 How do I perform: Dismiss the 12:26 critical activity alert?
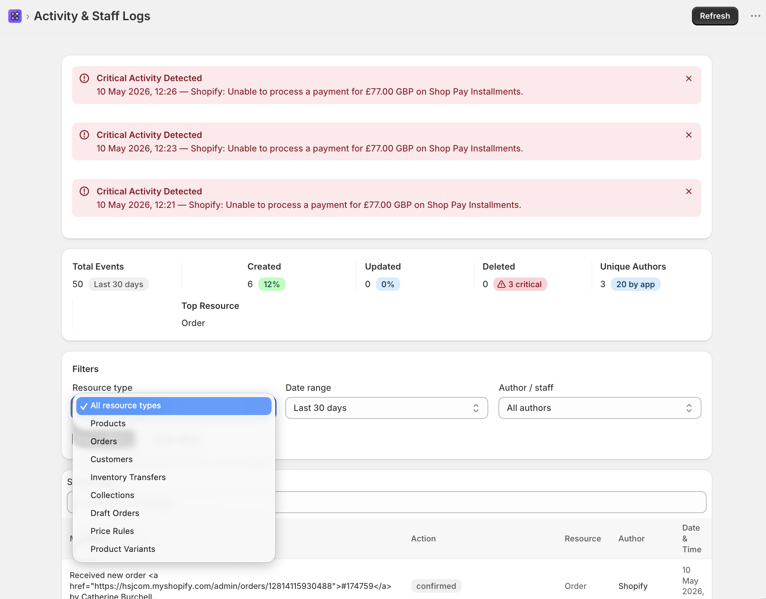pos(689,79)
